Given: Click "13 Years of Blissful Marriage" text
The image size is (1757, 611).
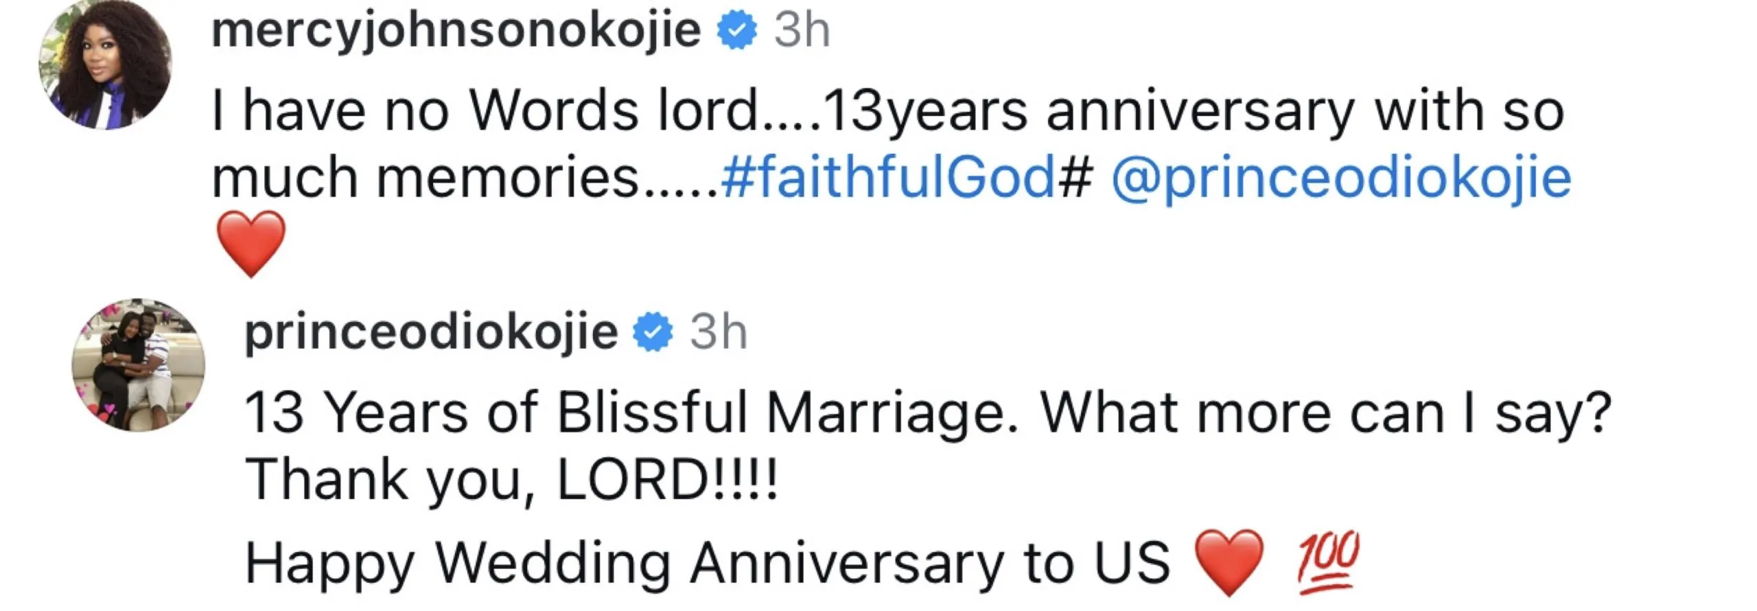Looking at the screenshot, I should 623,413.
